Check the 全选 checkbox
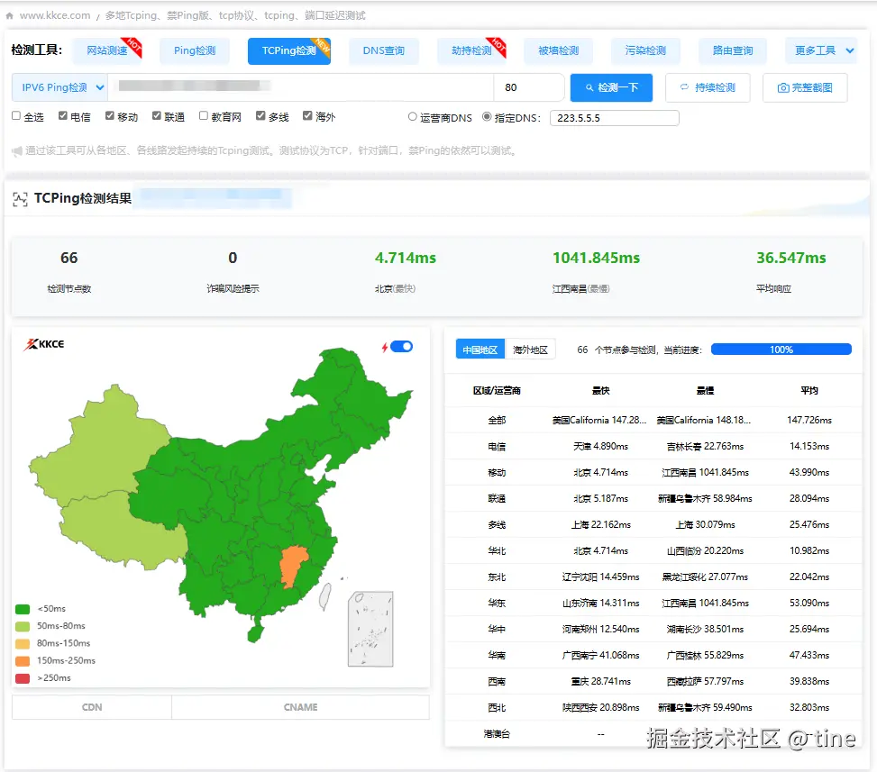The height and width of the screenshot is (772, 877). point(16,115)
